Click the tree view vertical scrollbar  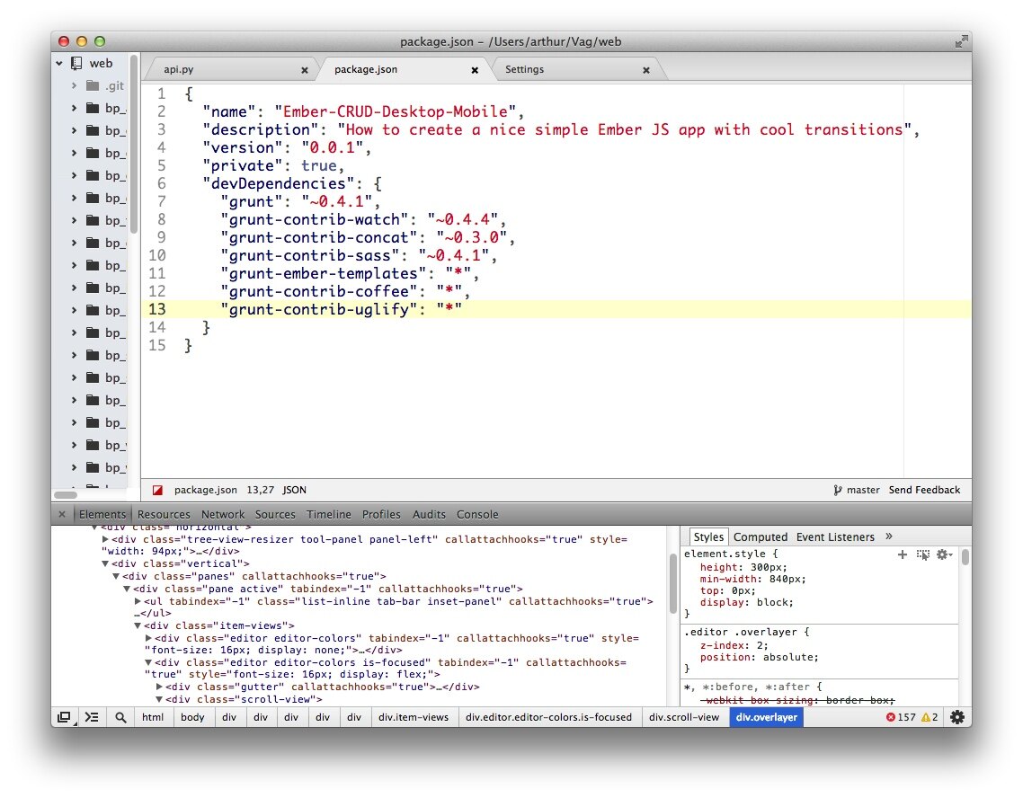pyautogui.click(x=134, y=144)
